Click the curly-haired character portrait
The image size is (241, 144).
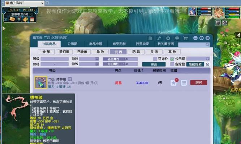click(219, 13)
